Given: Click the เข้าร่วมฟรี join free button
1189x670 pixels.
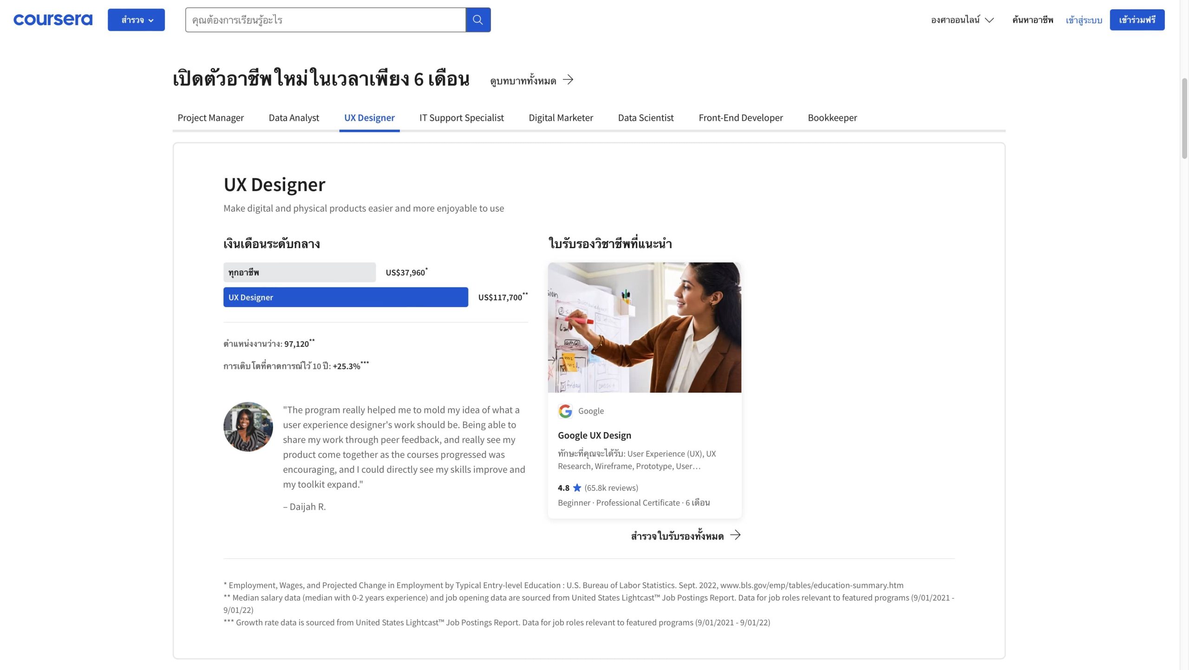Looking at the screenshot, I should [1137, 20].
